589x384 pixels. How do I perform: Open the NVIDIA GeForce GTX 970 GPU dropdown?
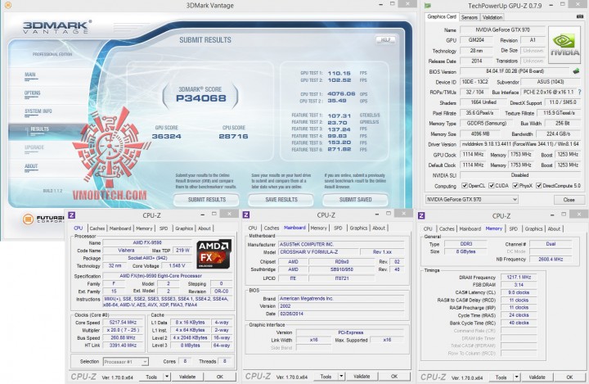click(x=472, y=199)
